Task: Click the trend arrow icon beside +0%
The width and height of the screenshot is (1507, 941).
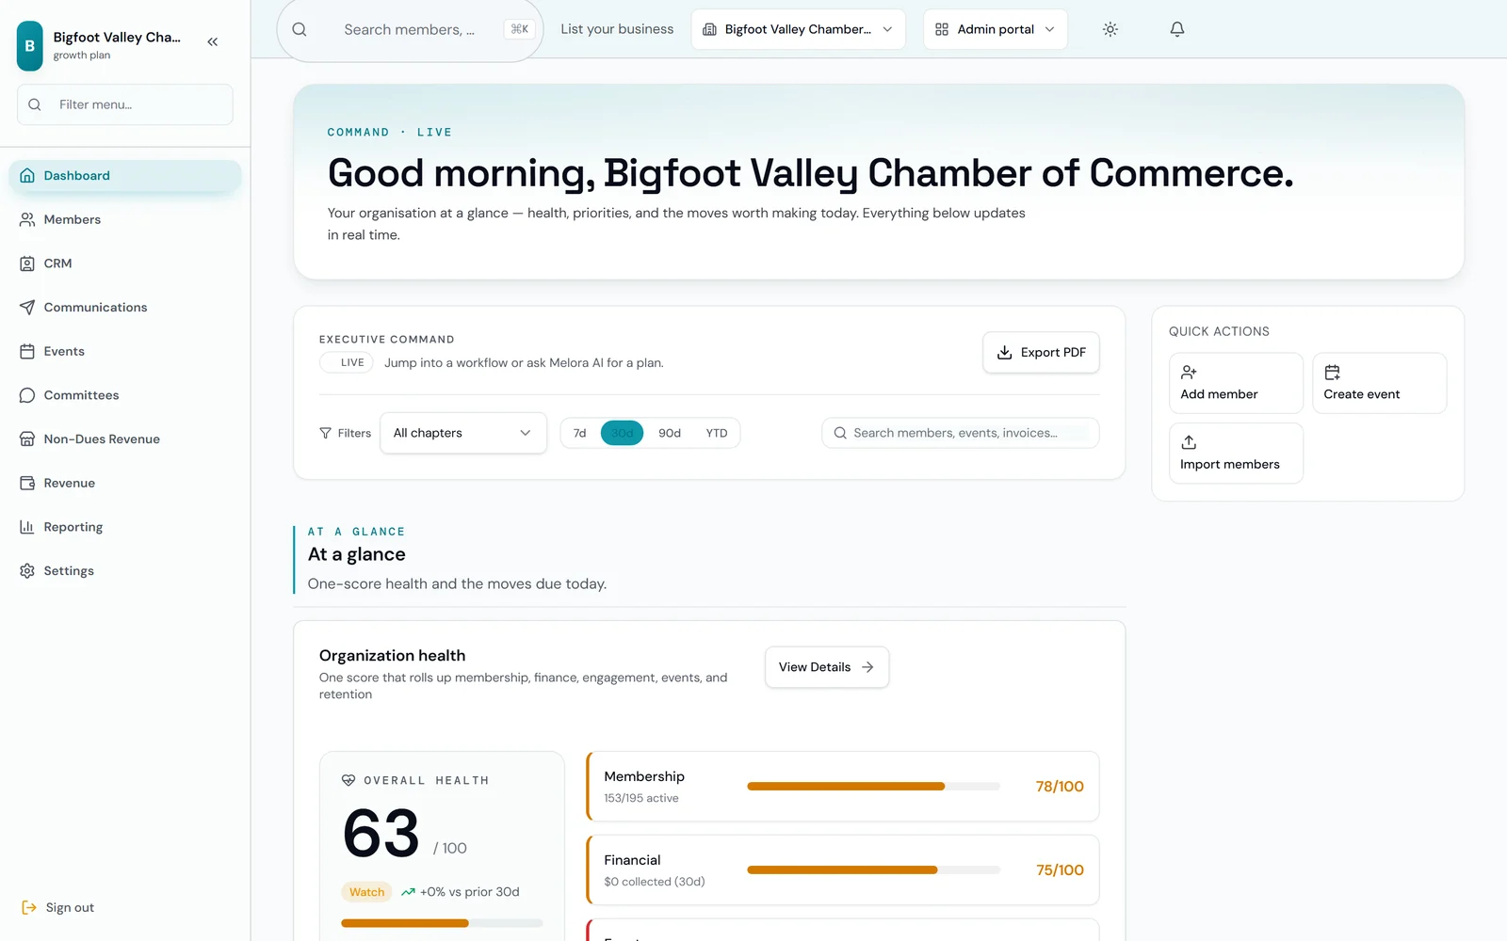Action: (x=408, y=892)
